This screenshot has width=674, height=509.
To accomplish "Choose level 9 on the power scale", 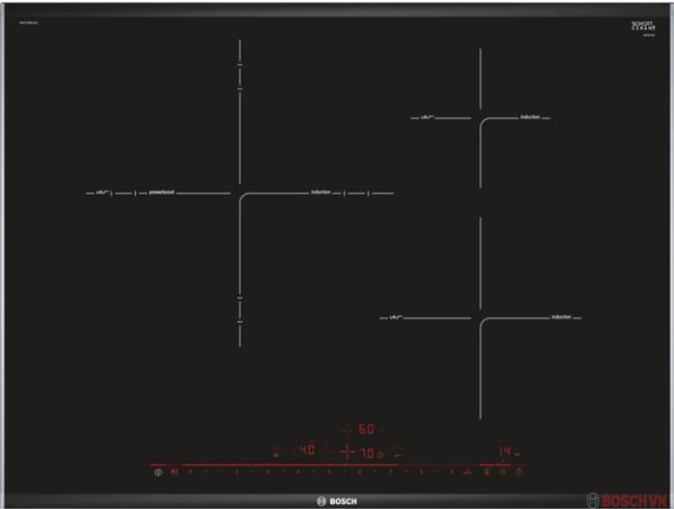I will (452, 471).
